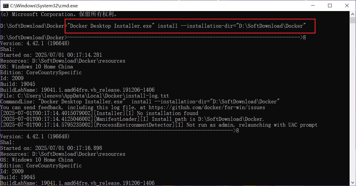Maximize the cmd.exe window
The image size is (356, 186).
click(x=330, y=6)
